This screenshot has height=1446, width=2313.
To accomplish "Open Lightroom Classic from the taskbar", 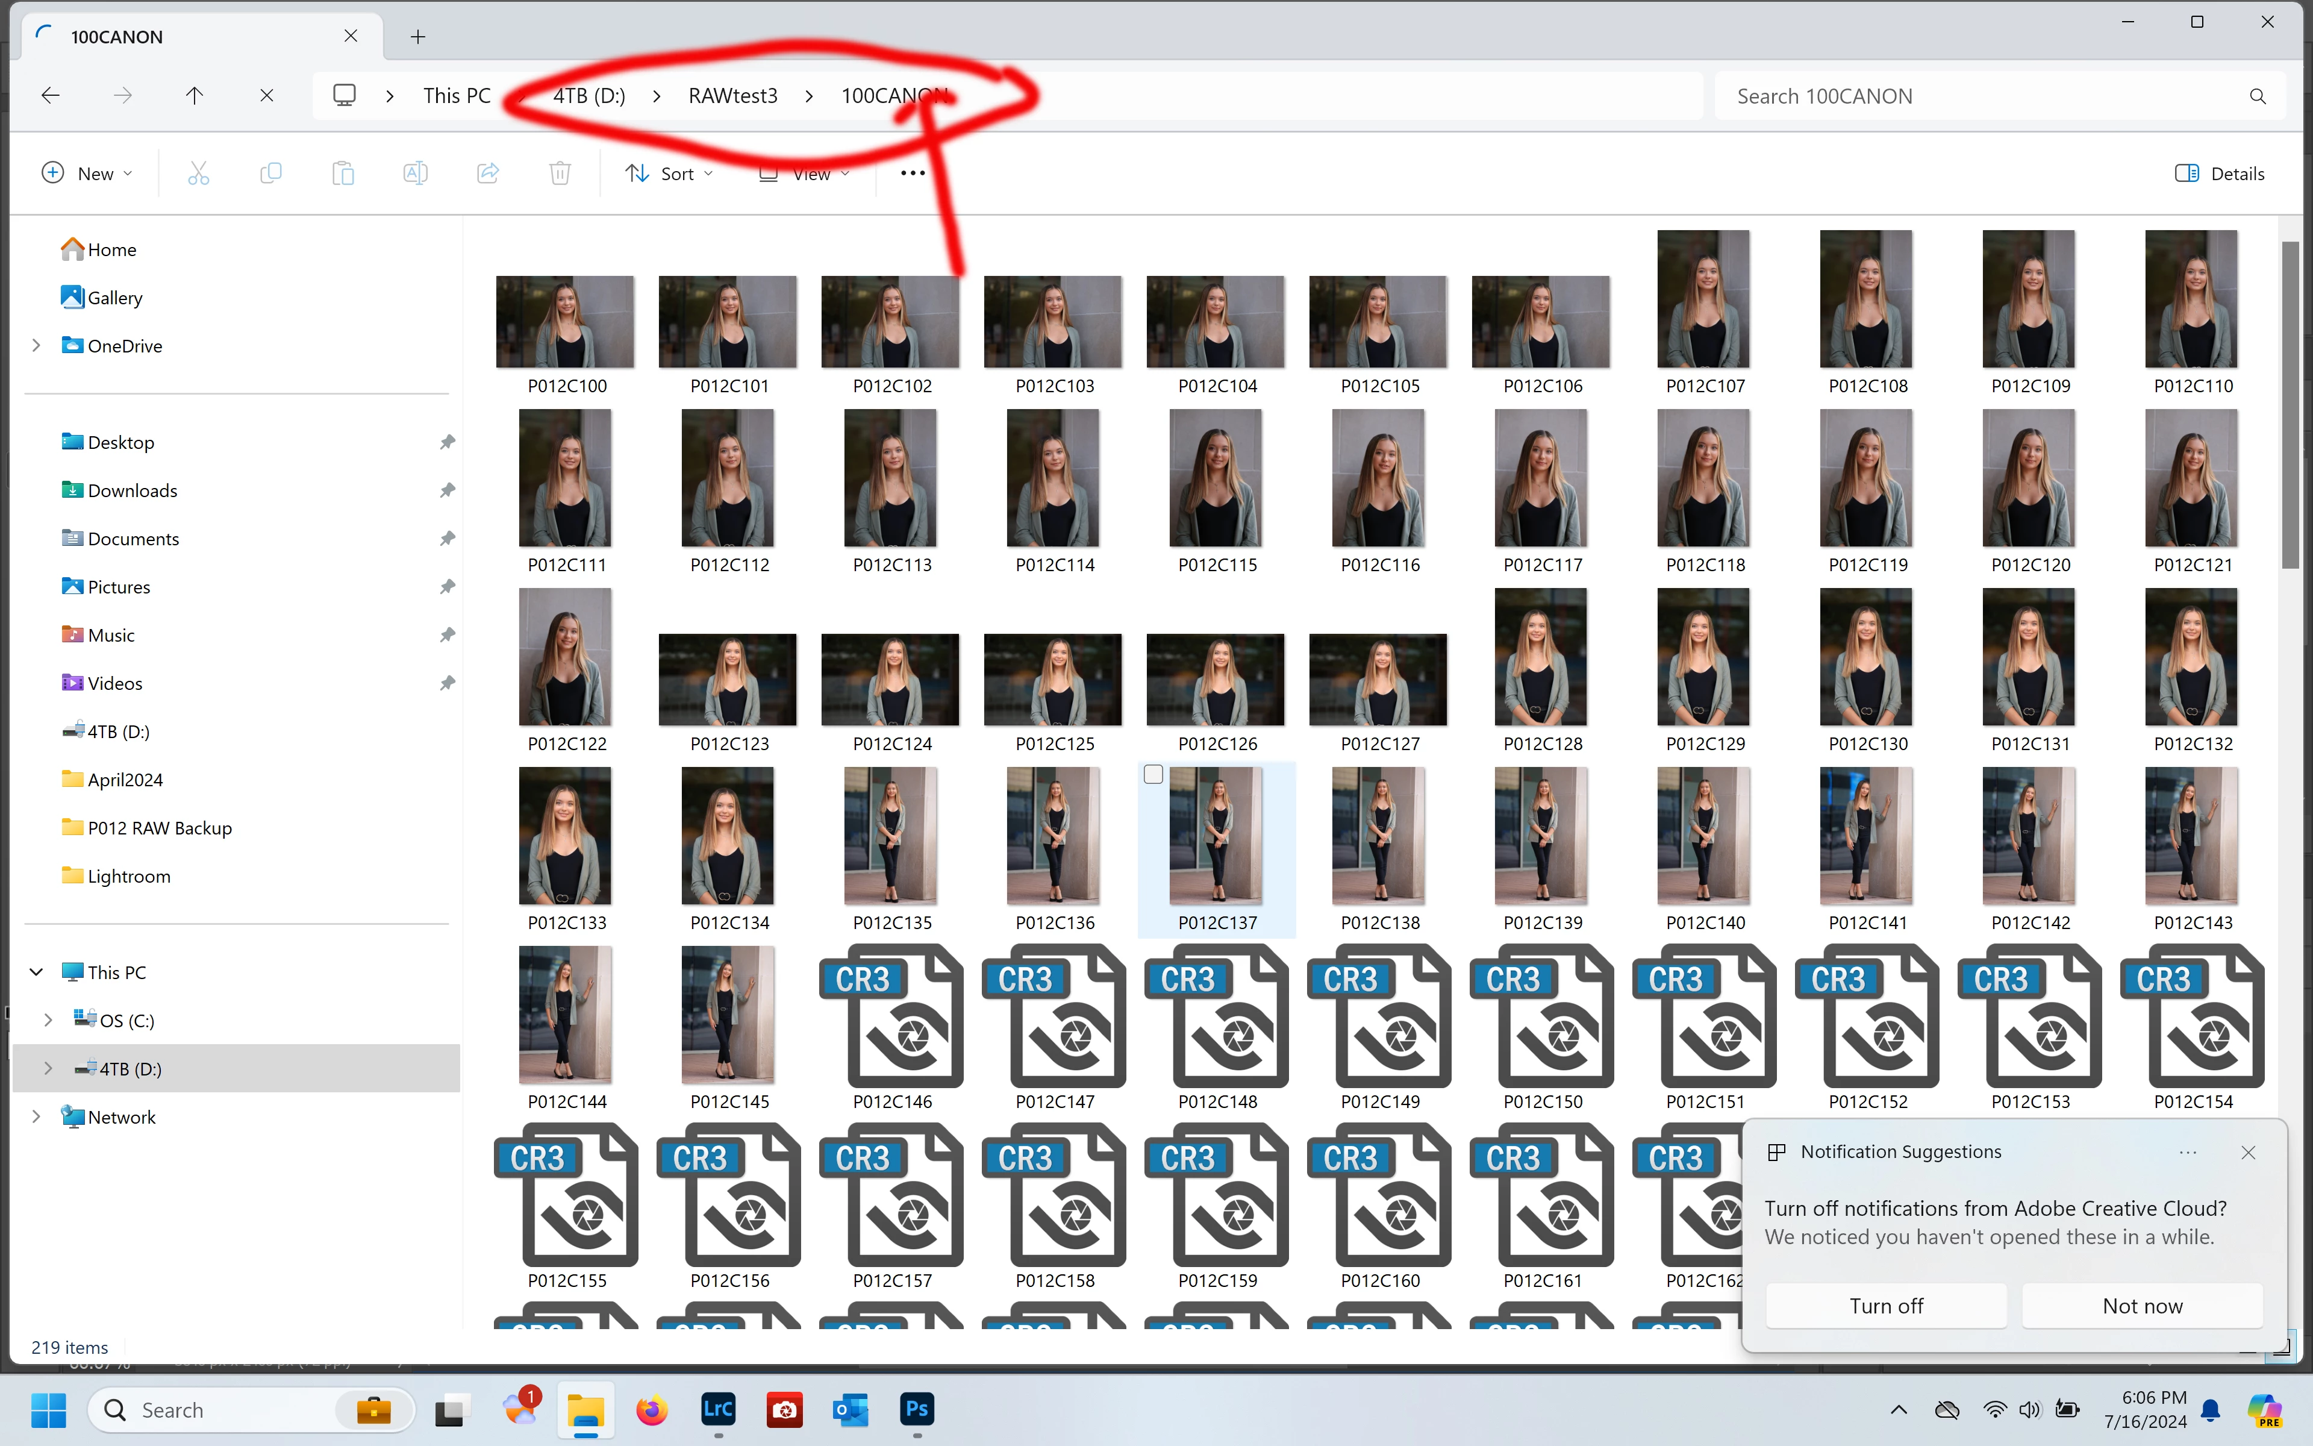I will tap(718, 1409).
